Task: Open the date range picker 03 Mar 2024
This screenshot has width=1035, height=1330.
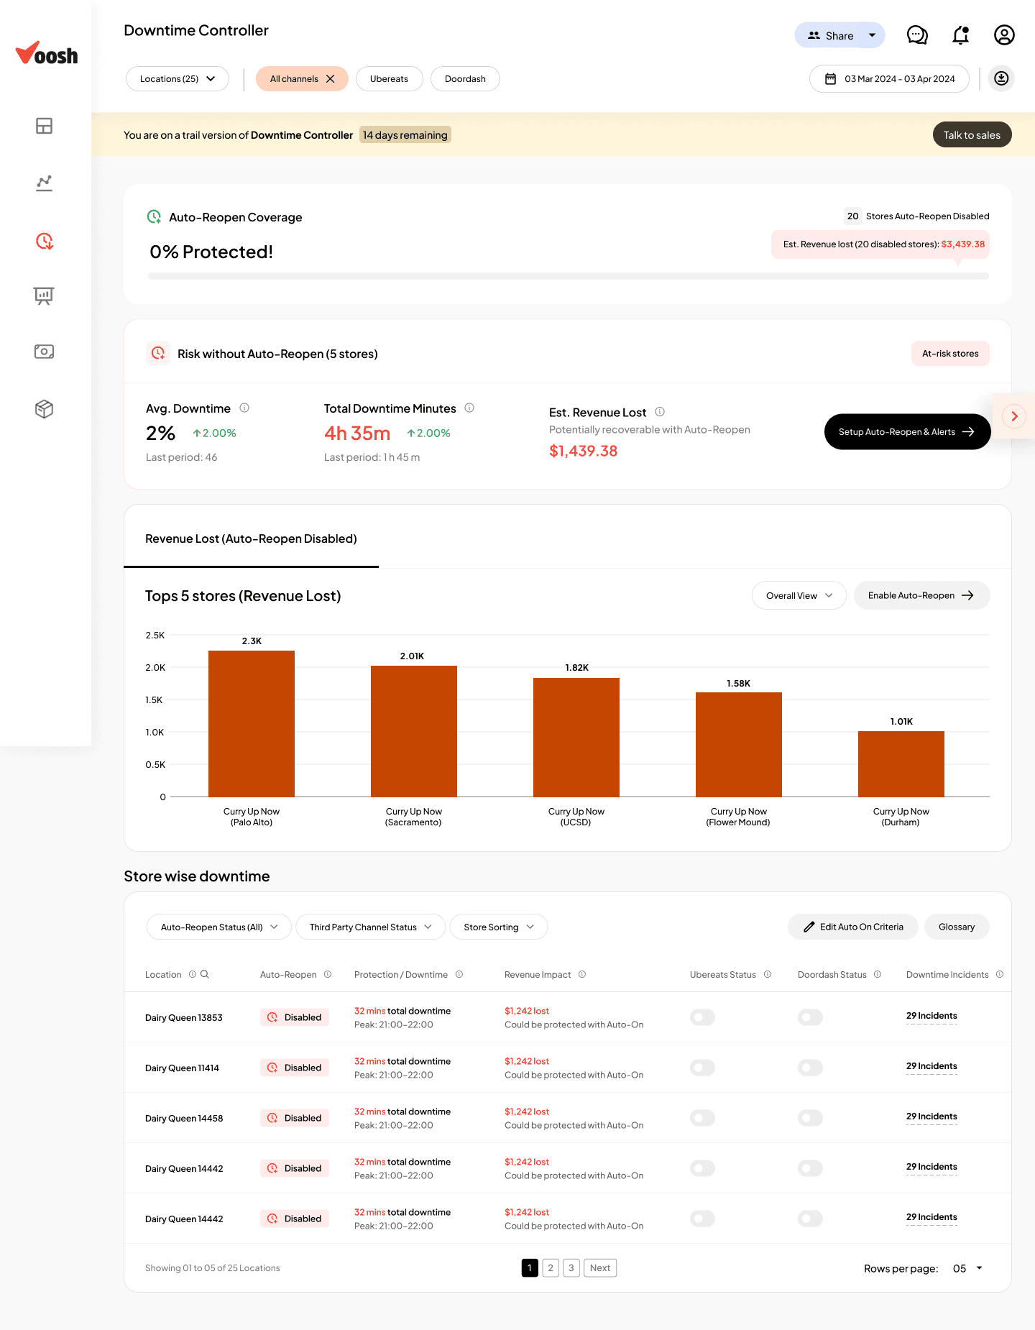Action: [889, 79]
